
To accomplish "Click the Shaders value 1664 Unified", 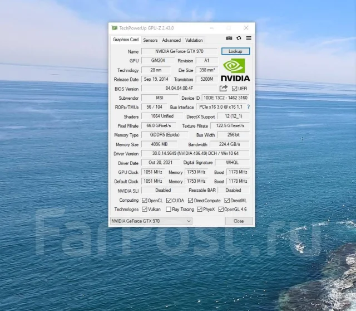I will pos(162,116).
